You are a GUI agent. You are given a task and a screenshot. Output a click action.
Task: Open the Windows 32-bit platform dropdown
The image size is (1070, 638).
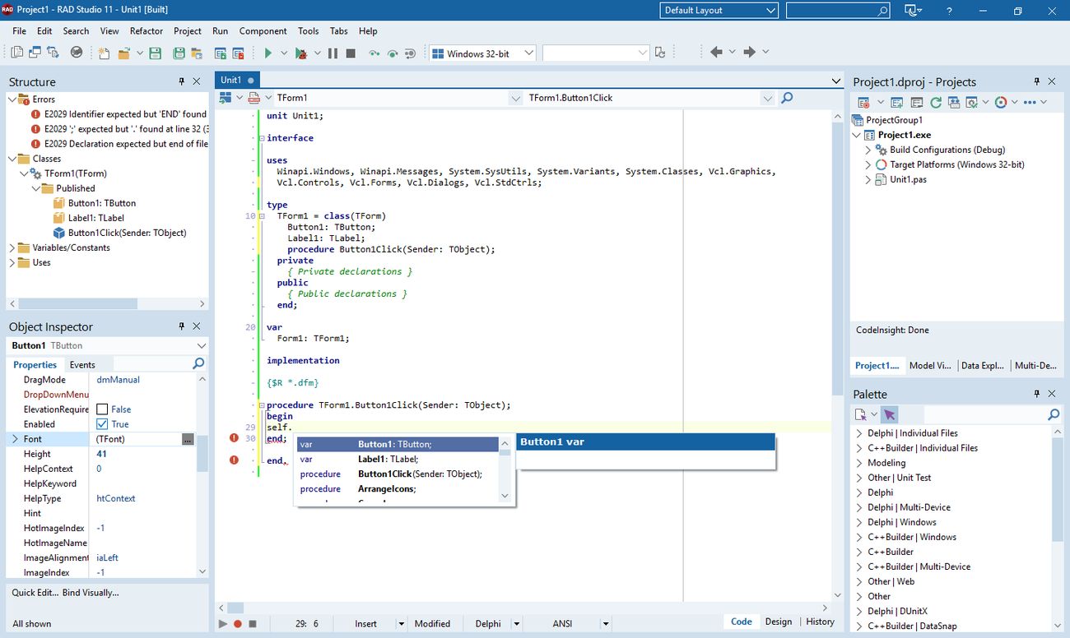tap(528, 53)
